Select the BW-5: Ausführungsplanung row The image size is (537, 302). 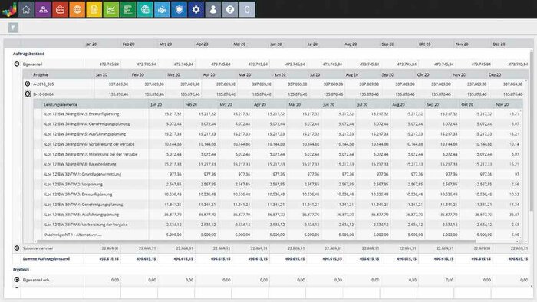tap(278, 134)
